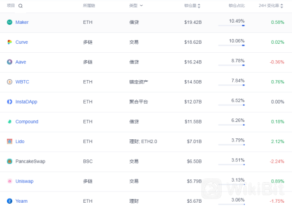
Task: Click the 所属链 chain column header
Action: (x=89, y=6)
